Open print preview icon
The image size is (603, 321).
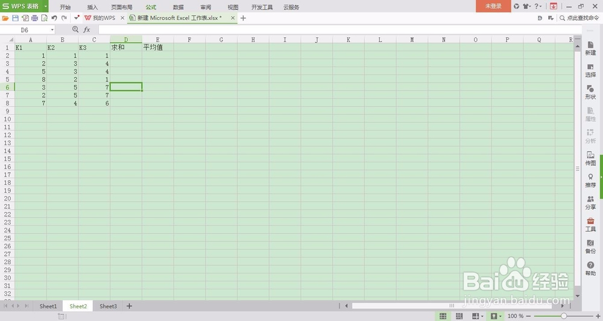44,18
